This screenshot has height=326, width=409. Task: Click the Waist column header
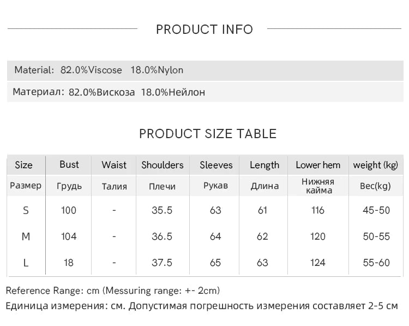click(114, 165)
